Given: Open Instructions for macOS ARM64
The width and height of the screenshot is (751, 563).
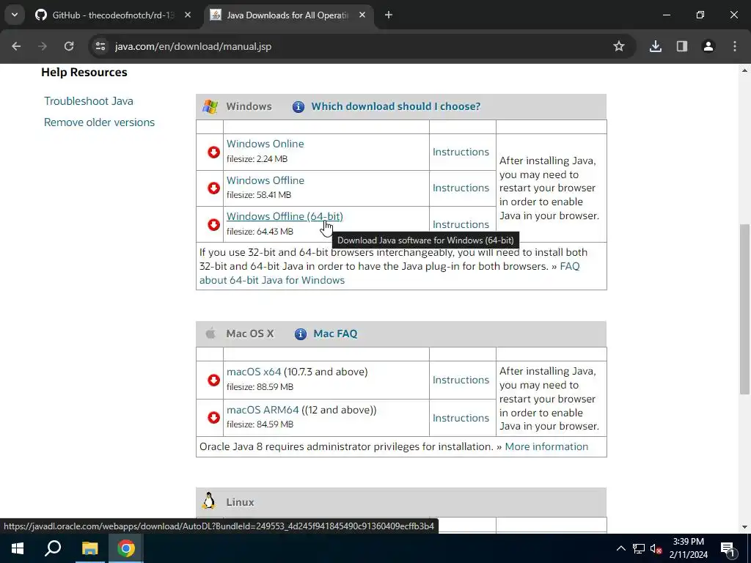Looking at the screenshot, I should pos(461,418).
